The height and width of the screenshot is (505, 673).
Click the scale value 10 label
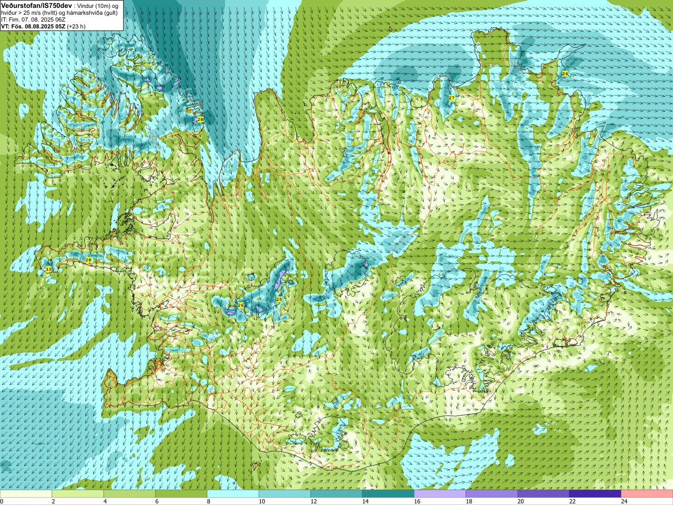tap(262, 501)
